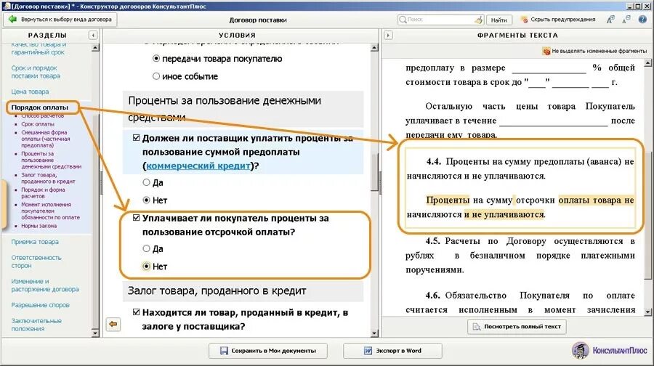
Task: Go to subsection Смешанная форма оплаты
Action: pyautogui.click(x=46, y=139)
